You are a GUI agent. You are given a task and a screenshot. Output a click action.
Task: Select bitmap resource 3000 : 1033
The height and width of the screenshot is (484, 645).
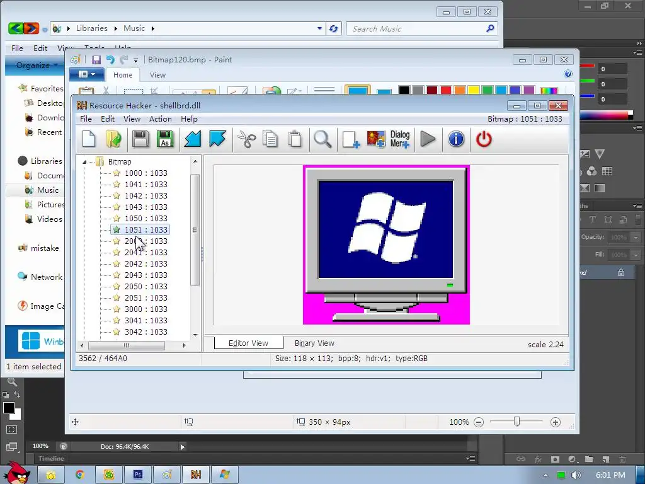click(x=146, y=309)
